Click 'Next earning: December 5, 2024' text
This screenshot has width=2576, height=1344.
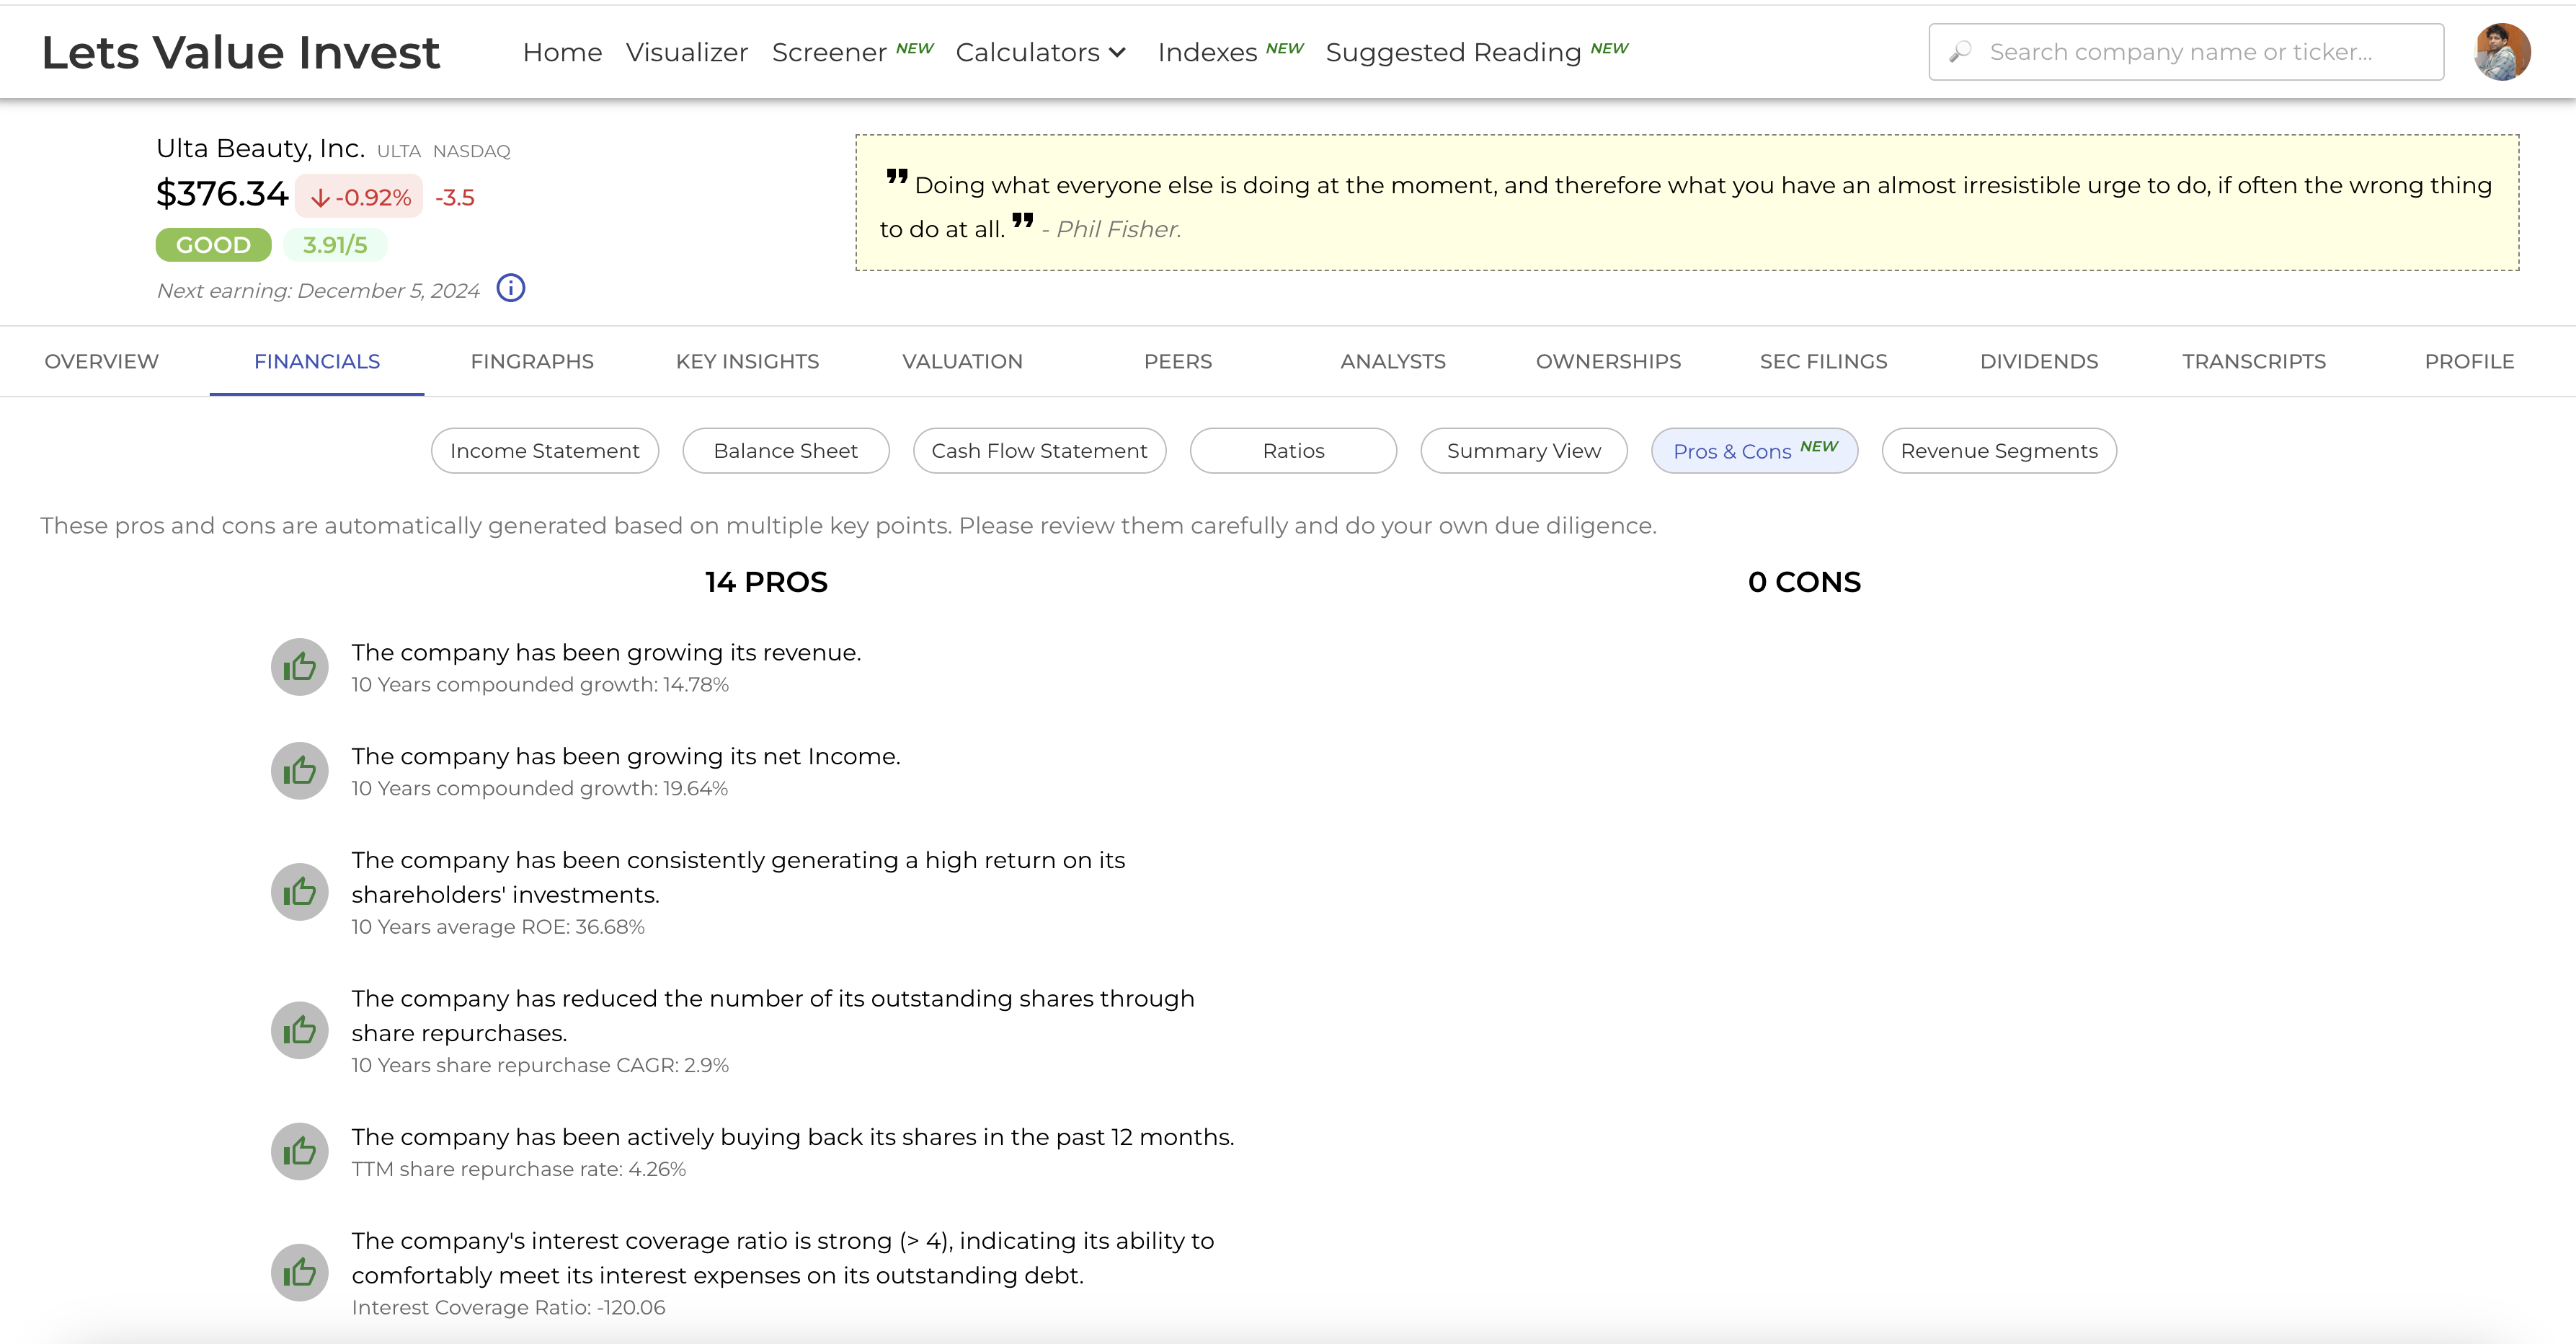point(318,291)
